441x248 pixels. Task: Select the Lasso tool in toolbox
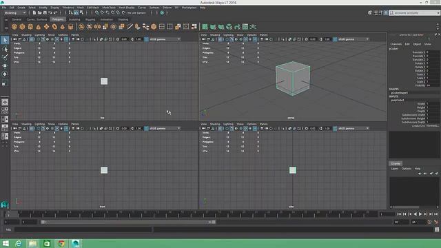point(5,49)
